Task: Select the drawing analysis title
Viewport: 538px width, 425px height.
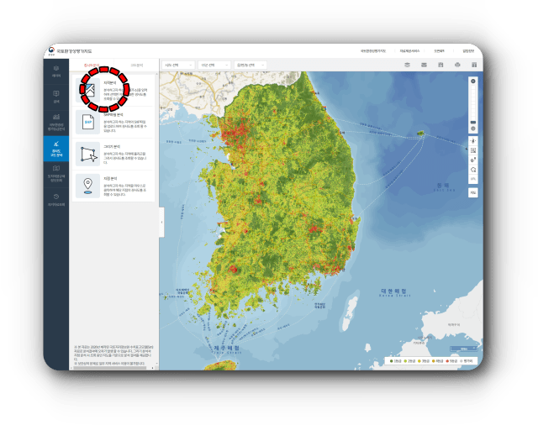Action: tap(112, 147)
